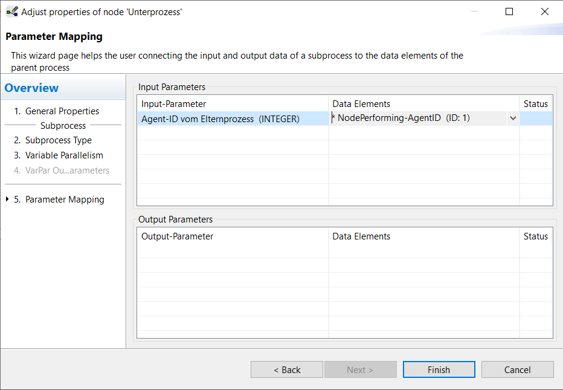Select the Agent-ID vom Elternprozess row

(x=220, y=119)
